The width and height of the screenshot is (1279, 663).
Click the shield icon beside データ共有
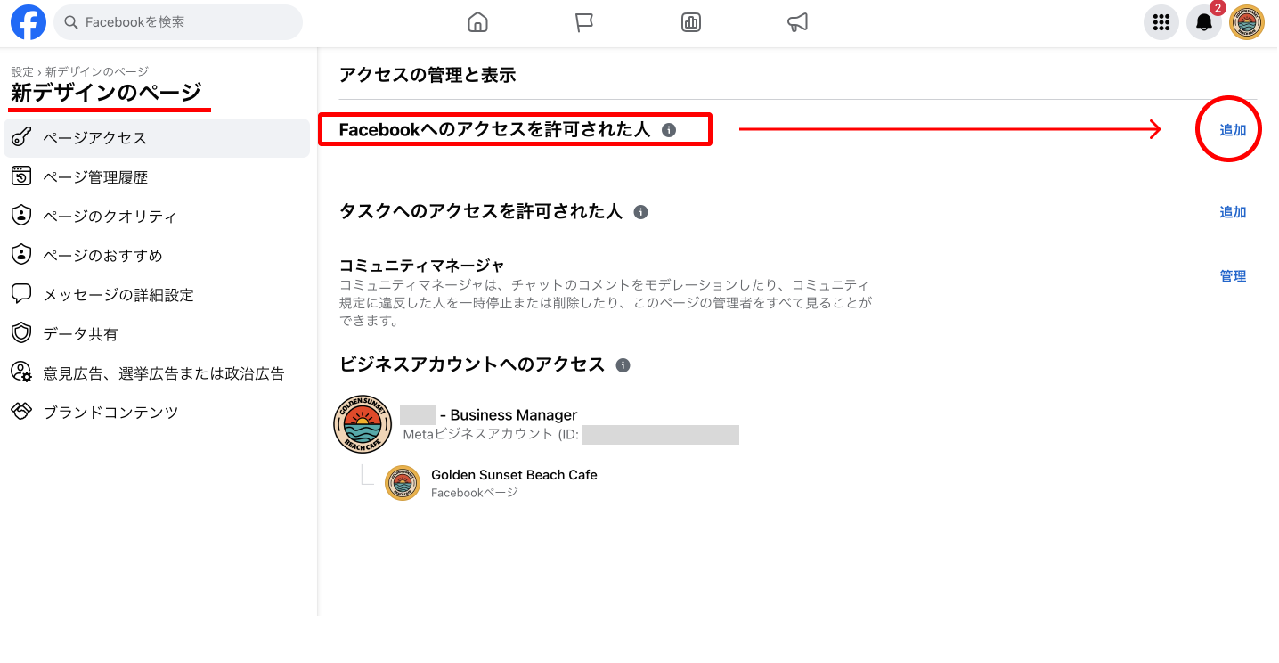tap(21, 333)
